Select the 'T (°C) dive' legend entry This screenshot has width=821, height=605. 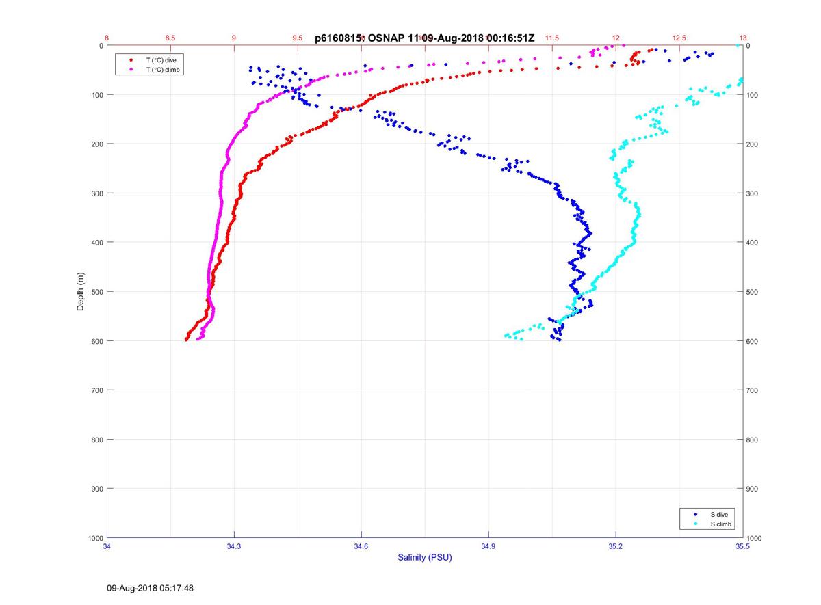[161, 60]
